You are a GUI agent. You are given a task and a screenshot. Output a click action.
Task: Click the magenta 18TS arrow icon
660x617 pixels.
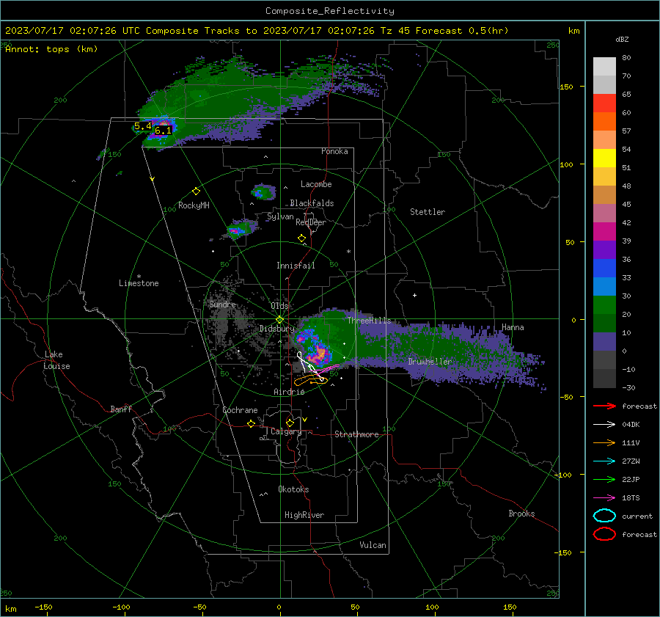point(604,498)
